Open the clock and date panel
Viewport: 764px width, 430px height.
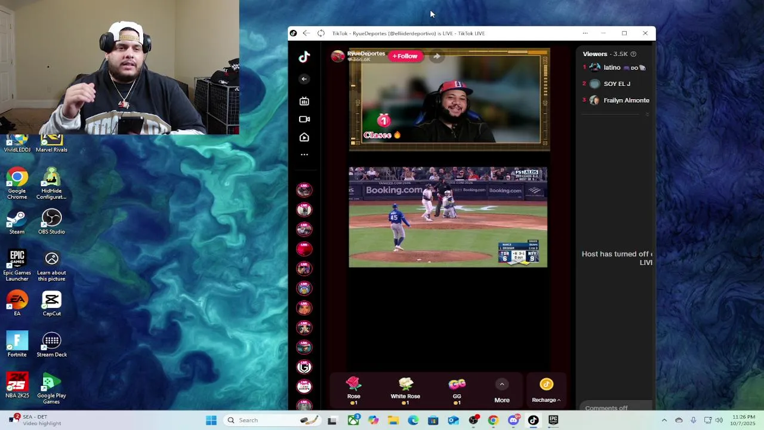(743, 420)
